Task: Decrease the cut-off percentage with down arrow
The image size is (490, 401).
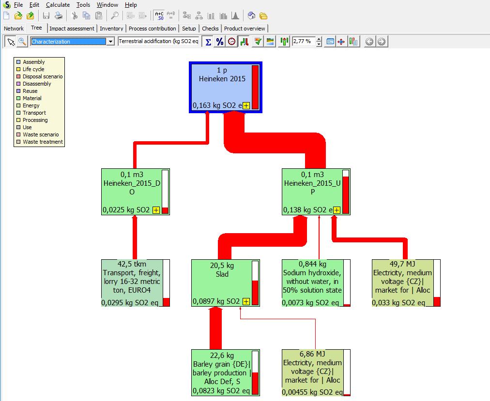Action: [319, 44]
